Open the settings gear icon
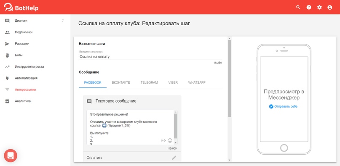The image size is (340, 166). pos(319,8)
